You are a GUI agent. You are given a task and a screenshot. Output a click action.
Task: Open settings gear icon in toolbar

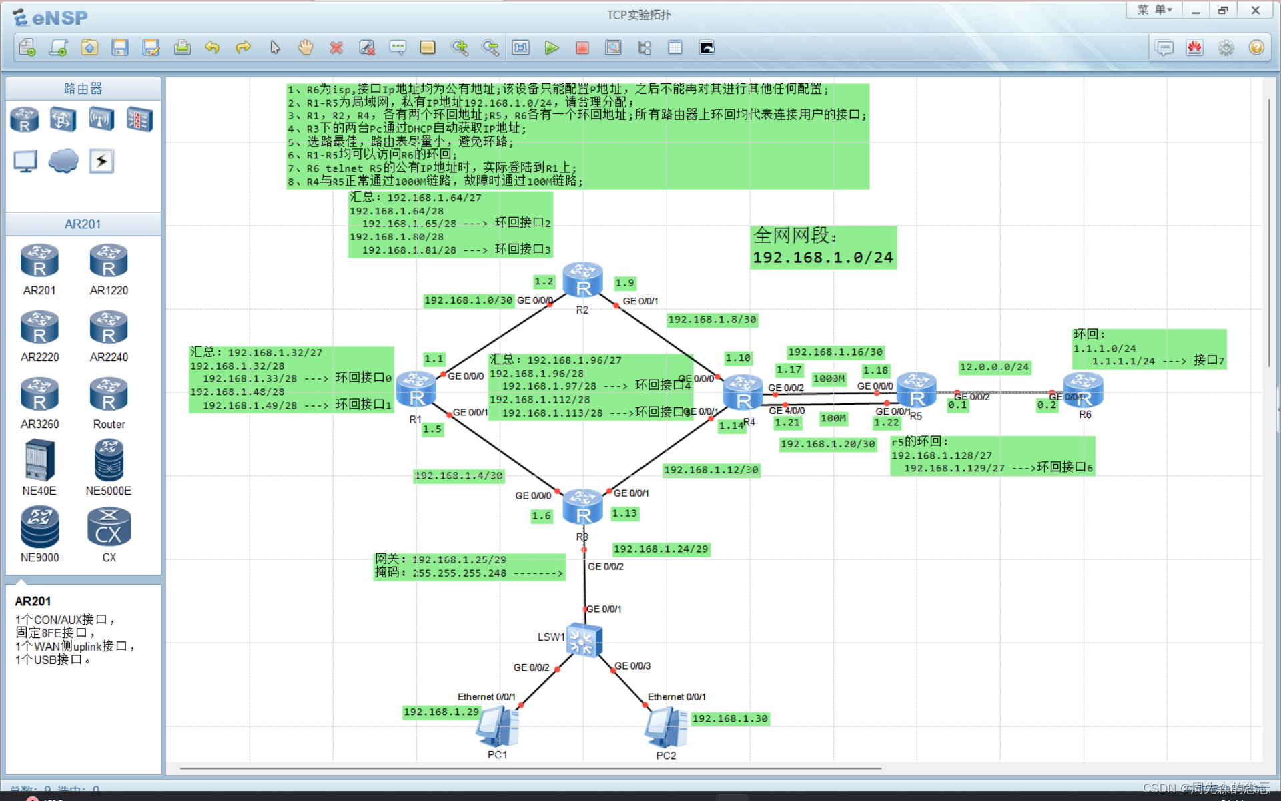1226,47
